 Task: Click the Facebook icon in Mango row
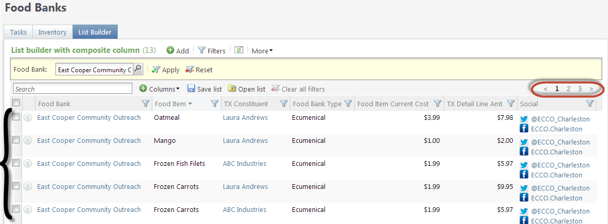[524, 152]
